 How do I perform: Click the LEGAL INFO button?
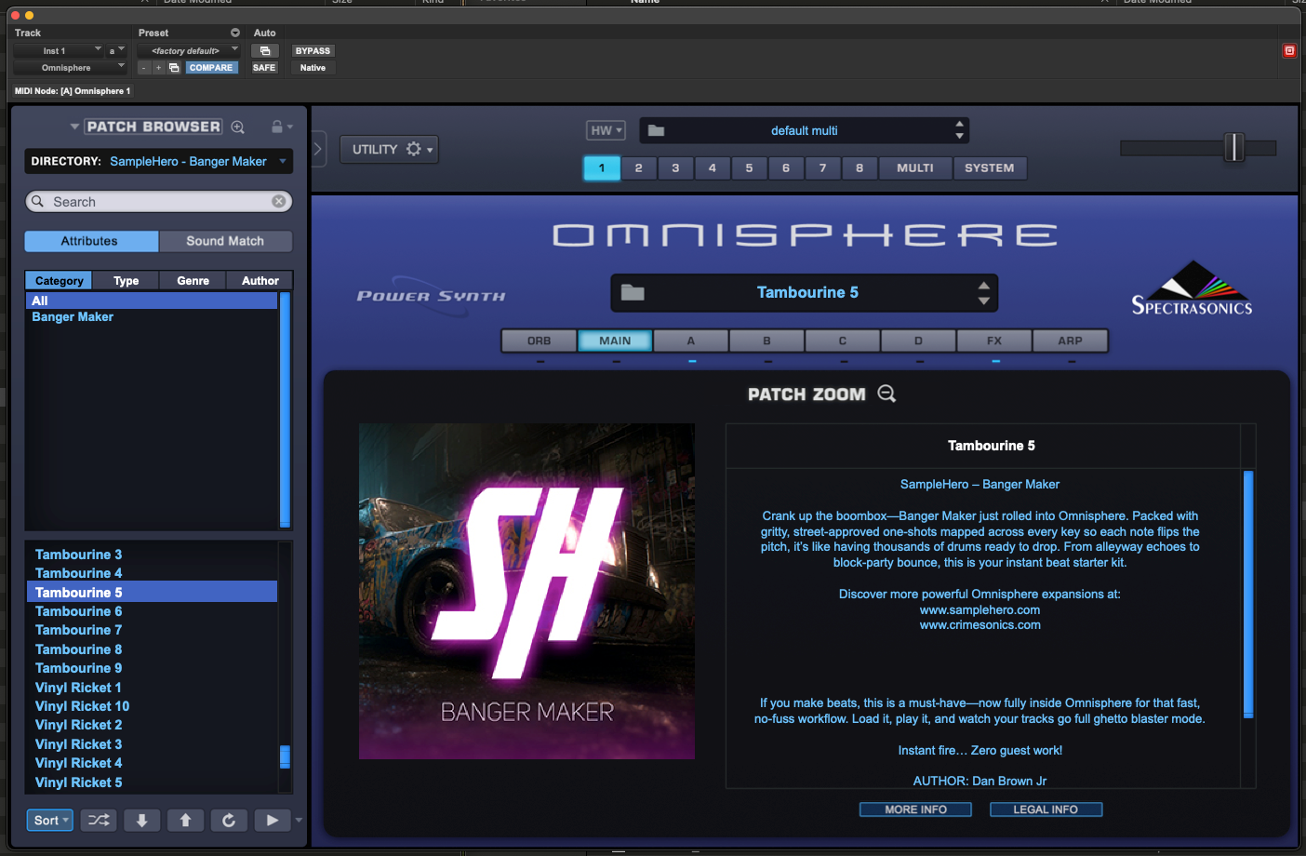pyautogui.click(x=1046, y=809)
